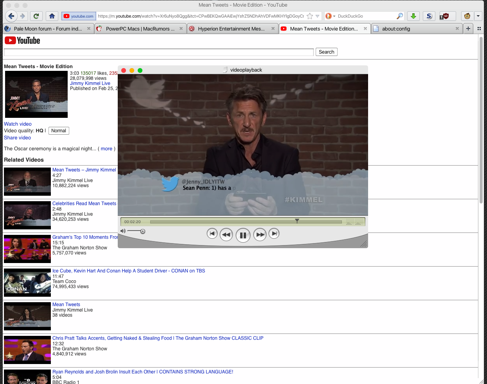Close the MacRumors tab
Screen dimensions: 487x384
pyautogui.click(x=181, y=29)
